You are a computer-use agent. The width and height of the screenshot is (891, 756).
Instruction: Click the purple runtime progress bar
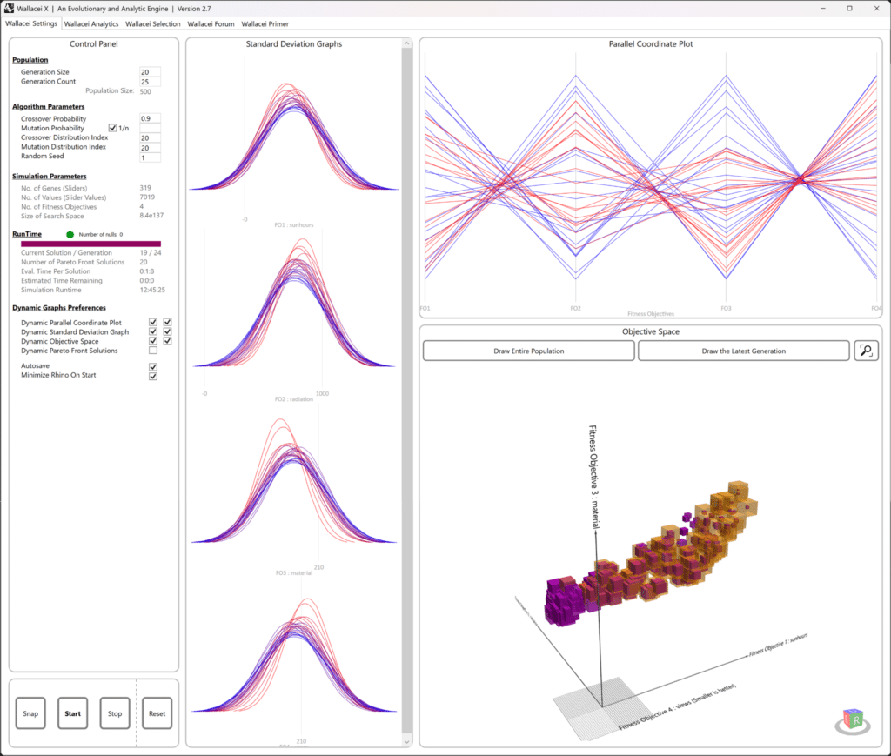click(x=90, y=244)
